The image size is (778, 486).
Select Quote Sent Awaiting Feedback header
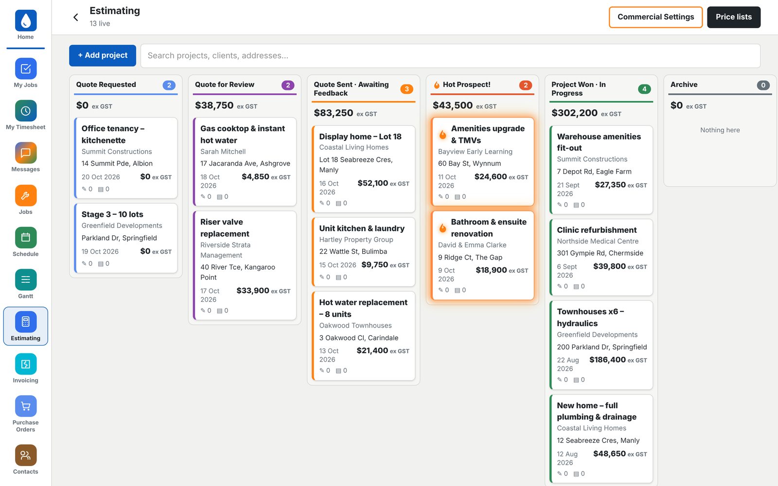click(363, 89)
